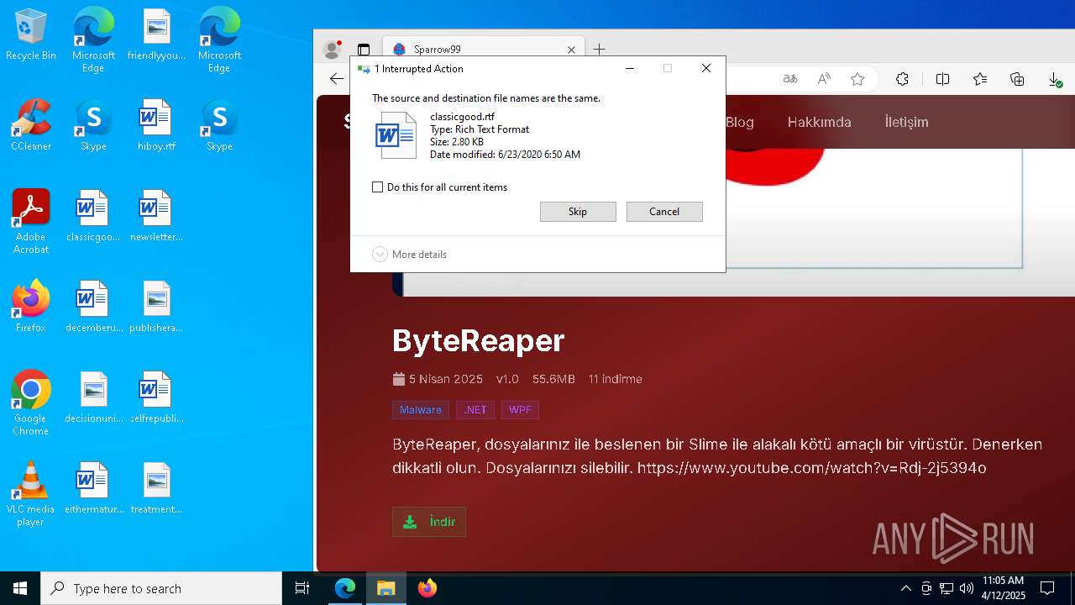Launch Google Chrome from desktop
The image size is (1075, 605).
click(31, 403)
